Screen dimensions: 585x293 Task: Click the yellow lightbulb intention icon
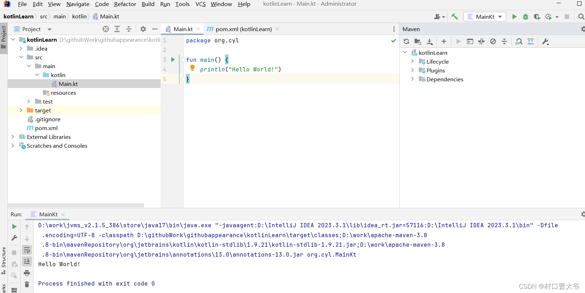[x=192, y=68]
